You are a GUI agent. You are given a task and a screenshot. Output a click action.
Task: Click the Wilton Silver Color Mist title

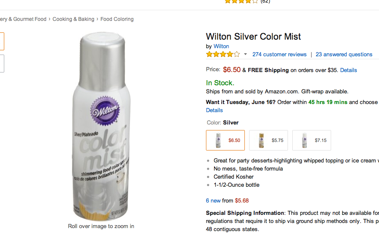pos(253,37)
